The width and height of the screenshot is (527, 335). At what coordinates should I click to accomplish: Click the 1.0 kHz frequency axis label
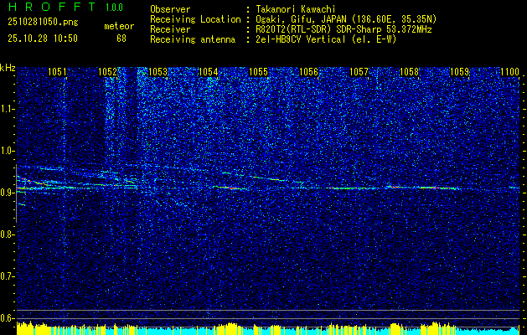coord(7,151)
